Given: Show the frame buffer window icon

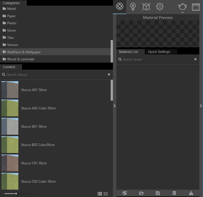Looking at the screenshot, I should click(x=196, y=7).
